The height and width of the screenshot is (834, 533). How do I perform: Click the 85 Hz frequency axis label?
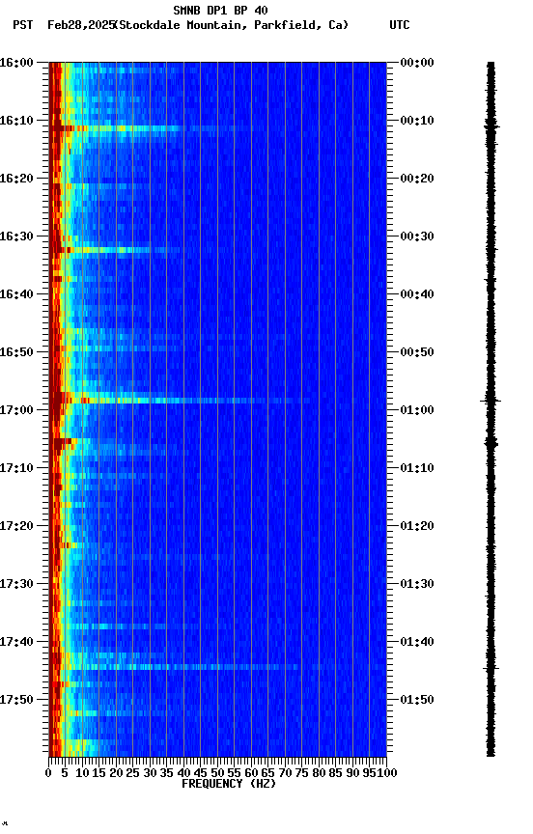tap(335, 773)
